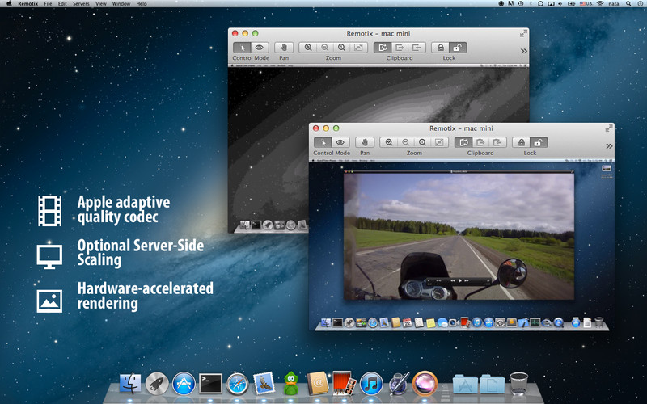
Task: Open the Time Machine clock menu
Action: (x=521, y=4)
